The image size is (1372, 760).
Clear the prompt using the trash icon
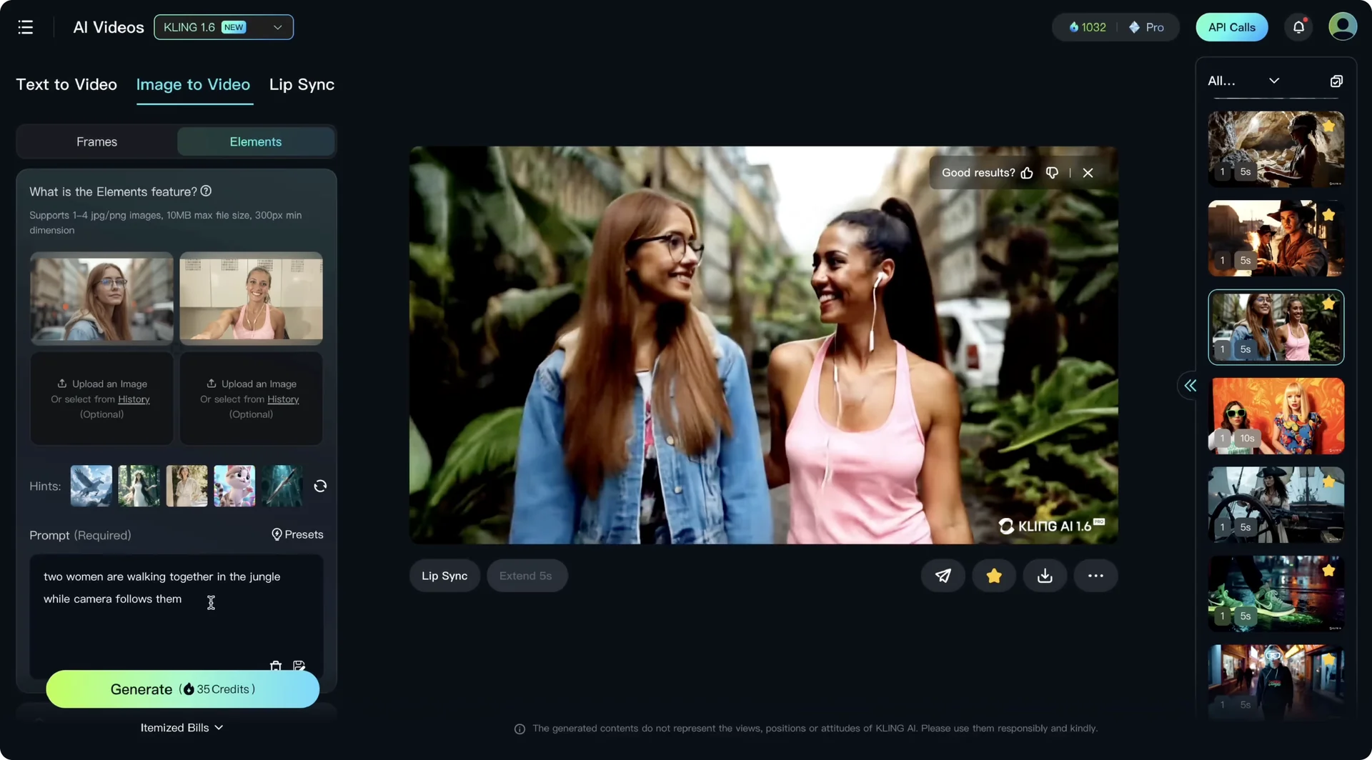coord(276,666)
